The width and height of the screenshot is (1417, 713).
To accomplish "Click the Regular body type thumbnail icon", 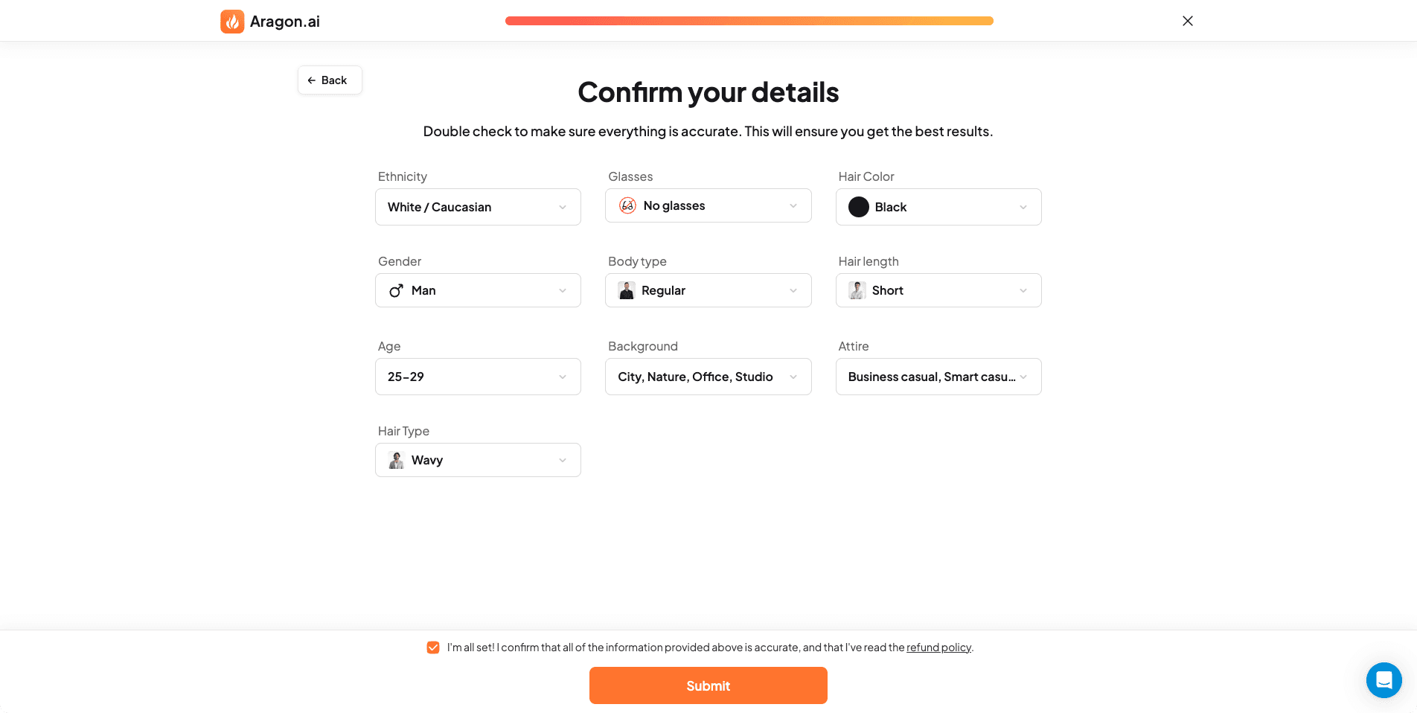I will click(x=626, y=290).
